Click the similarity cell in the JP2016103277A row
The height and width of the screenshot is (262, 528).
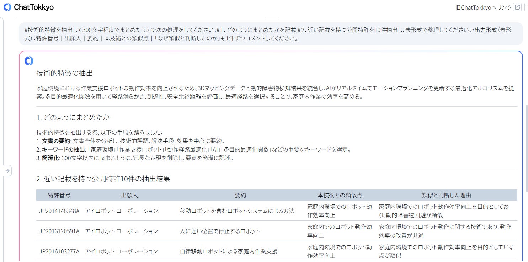coord(340,251)
